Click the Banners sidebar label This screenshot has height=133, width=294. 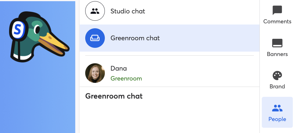(277, 54)
